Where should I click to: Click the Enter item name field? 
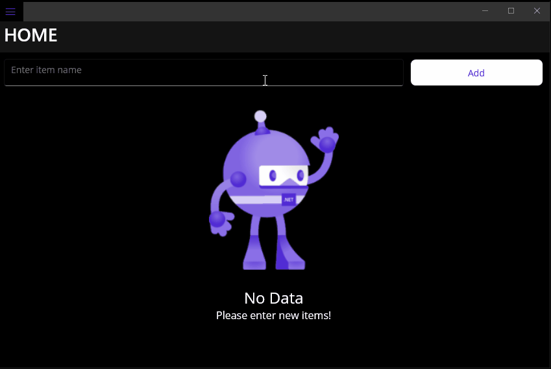pos(204,73)
